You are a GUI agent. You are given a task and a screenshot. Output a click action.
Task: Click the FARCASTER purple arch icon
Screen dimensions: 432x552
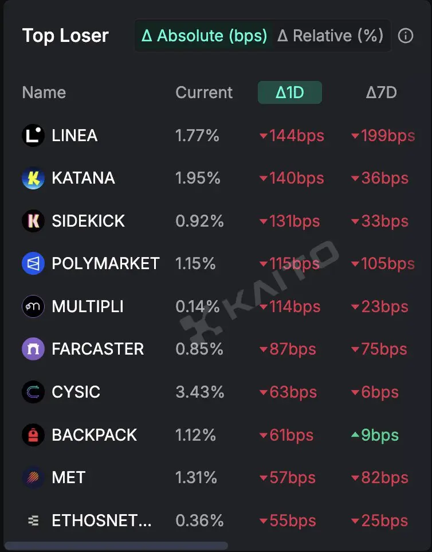coord(33,349)
